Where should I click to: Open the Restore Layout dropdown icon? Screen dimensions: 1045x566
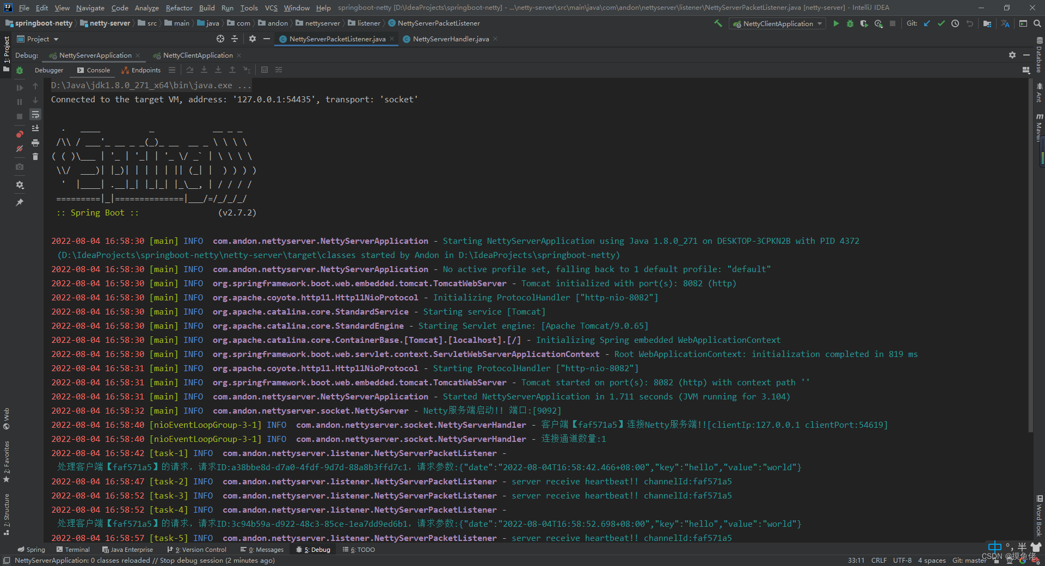click(1026, 70)
